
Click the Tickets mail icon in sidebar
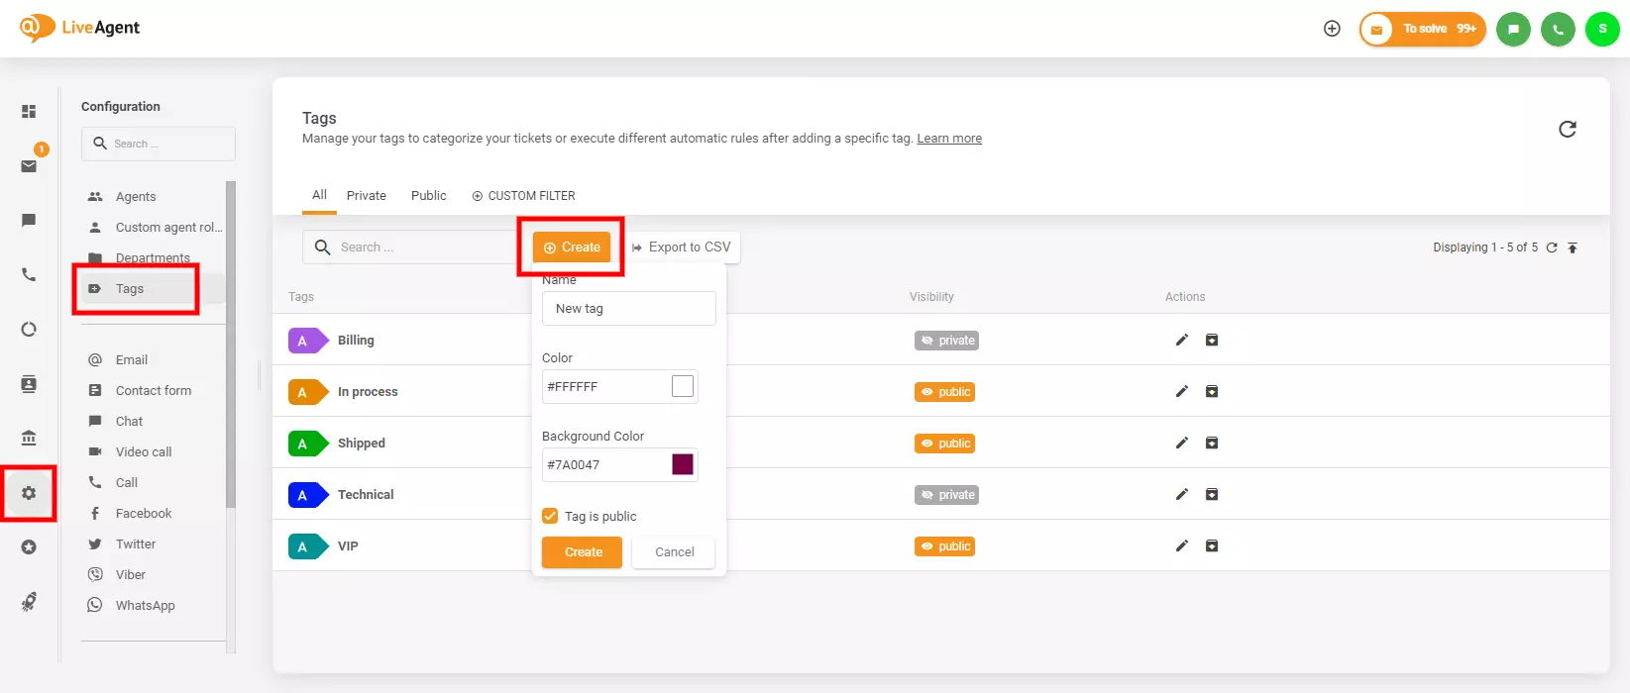pyautogui.click(x=29, y=165)
